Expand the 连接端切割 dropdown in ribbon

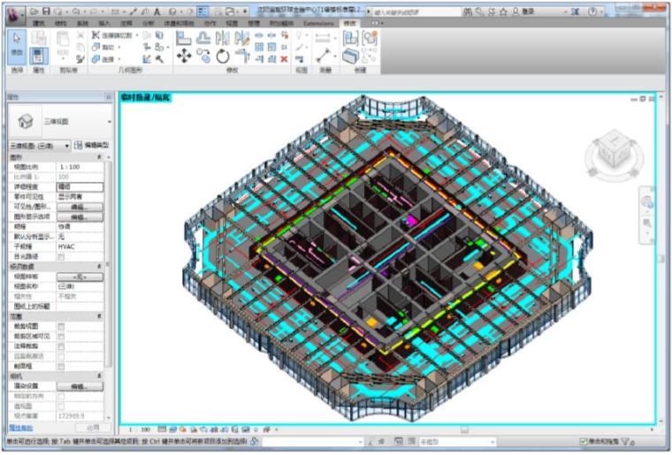click(x=135, y=35)
